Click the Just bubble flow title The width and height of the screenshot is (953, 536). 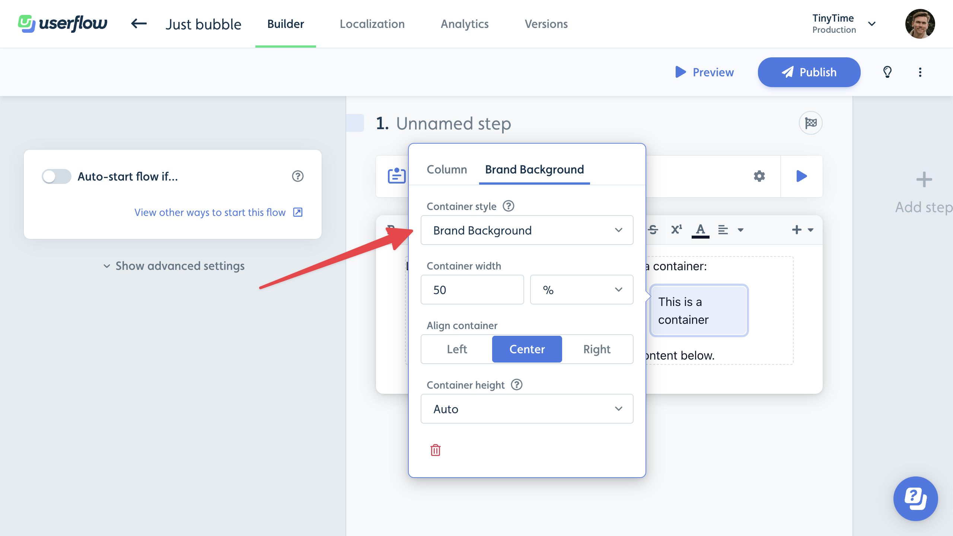coord(203,24)
